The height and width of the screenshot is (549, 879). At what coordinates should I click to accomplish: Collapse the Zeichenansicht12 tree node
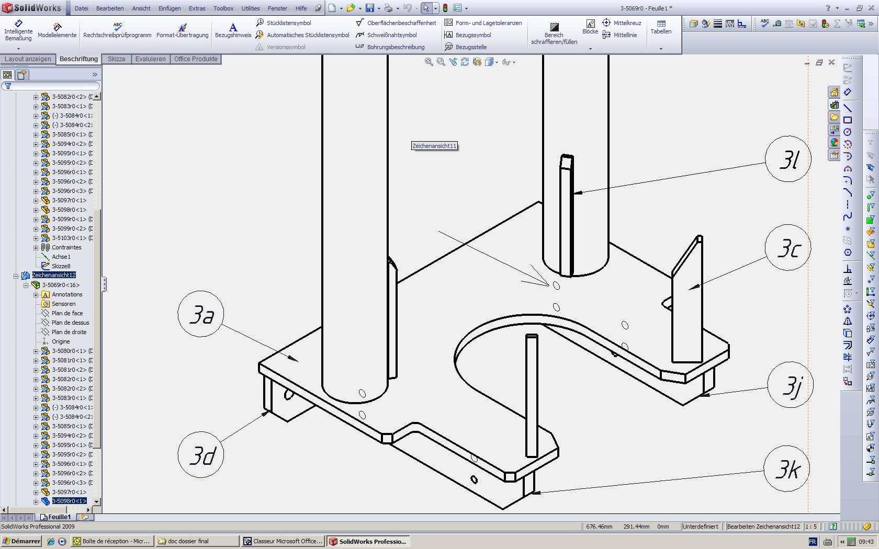click(16, 276)
